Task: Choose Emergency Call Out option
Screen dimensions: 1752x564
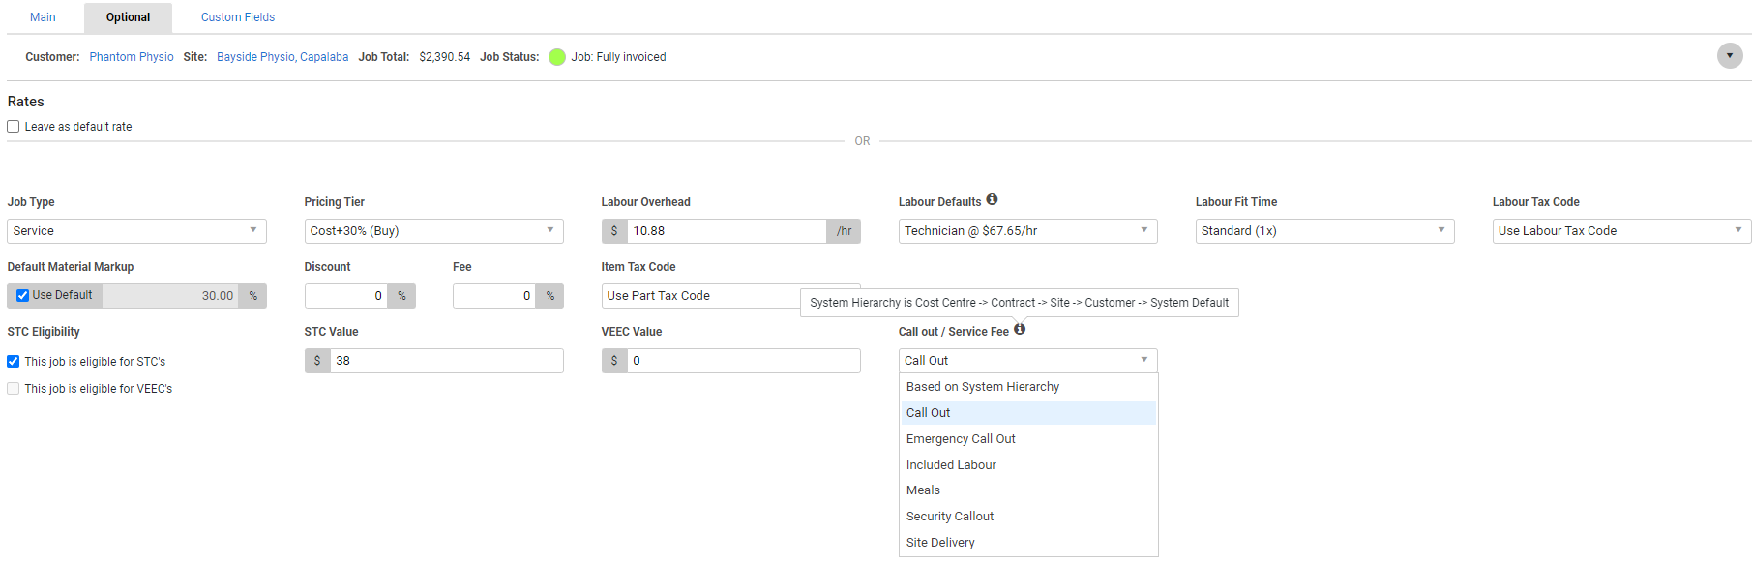Action: 1028,439
